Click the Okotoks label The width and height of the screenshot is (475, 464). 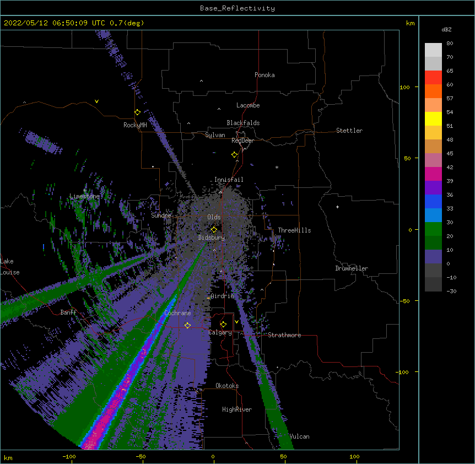pyautogui.click(x=227, y=386)
